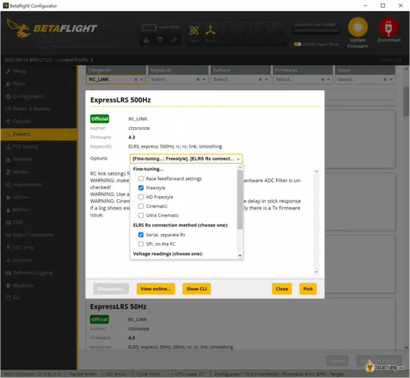Click the main page vertical scrollbar thumb
The image size is (410, 378).
(406, 102)
